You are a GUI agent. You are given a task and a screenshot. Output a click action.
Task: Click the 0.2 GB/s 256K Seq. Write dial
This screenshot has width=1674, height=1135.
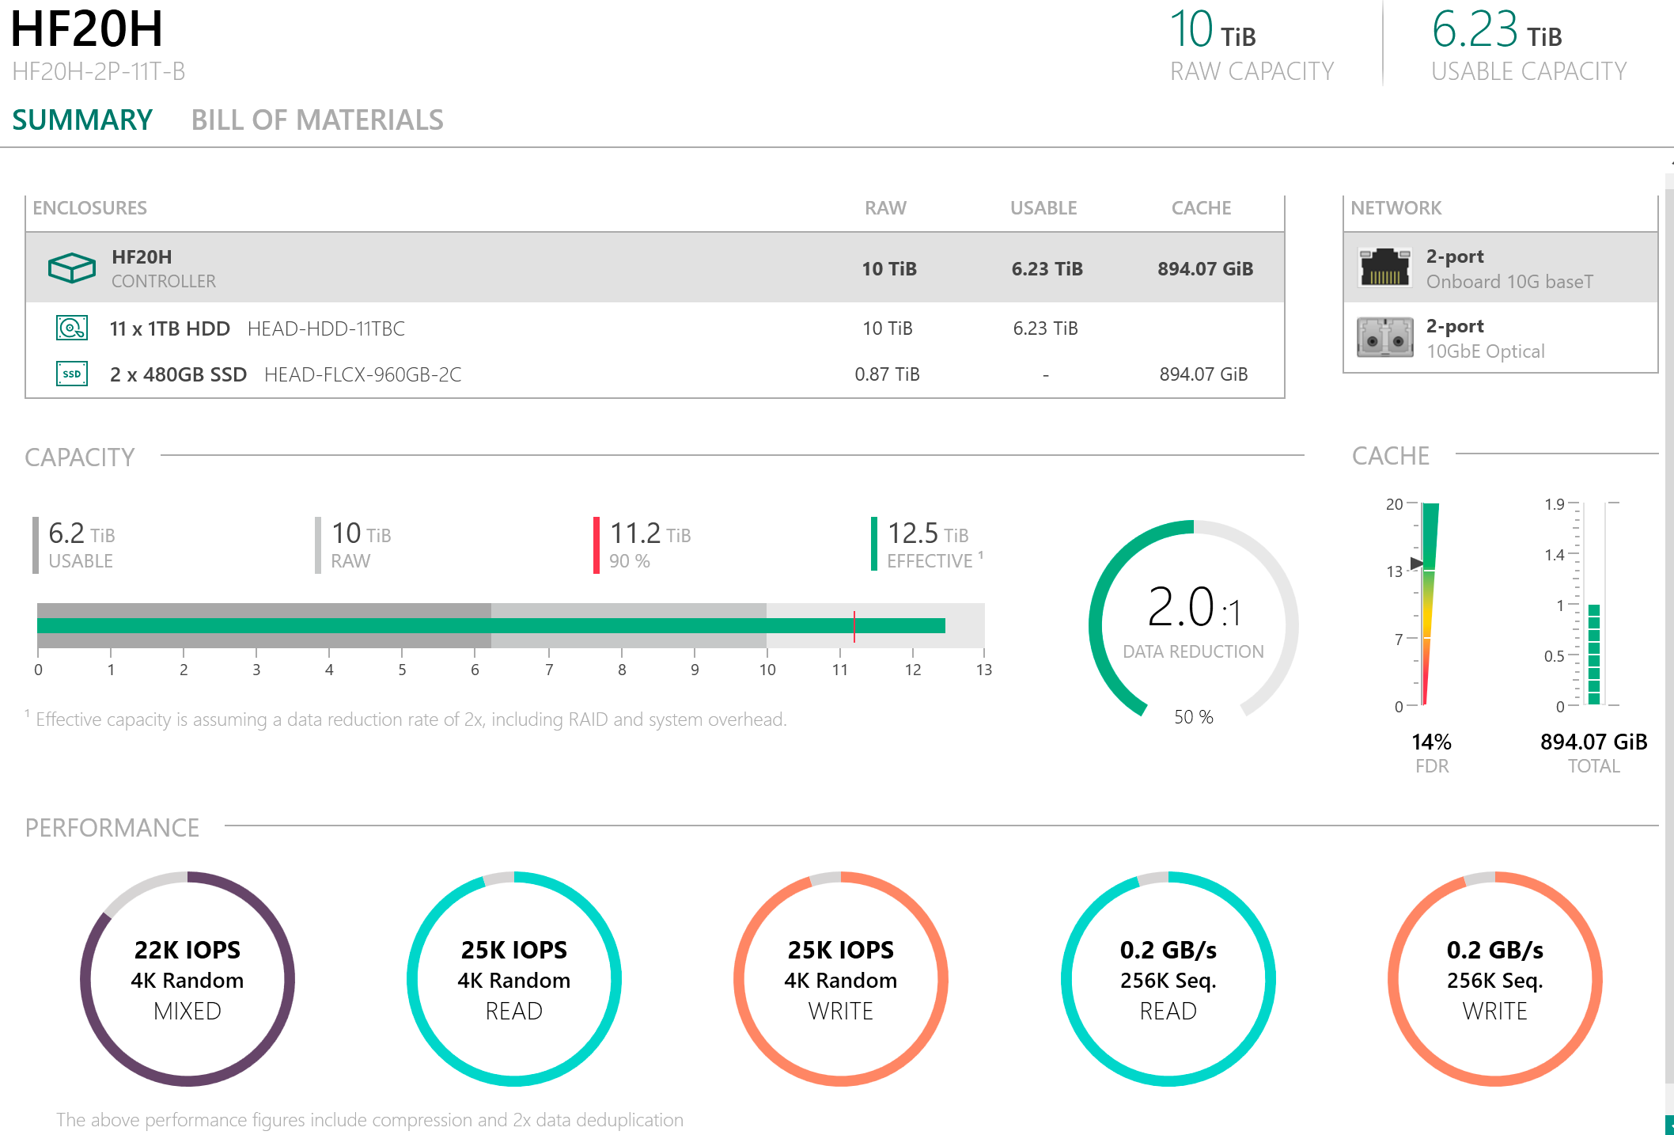pyautogui.click(x=1495, y=979)
